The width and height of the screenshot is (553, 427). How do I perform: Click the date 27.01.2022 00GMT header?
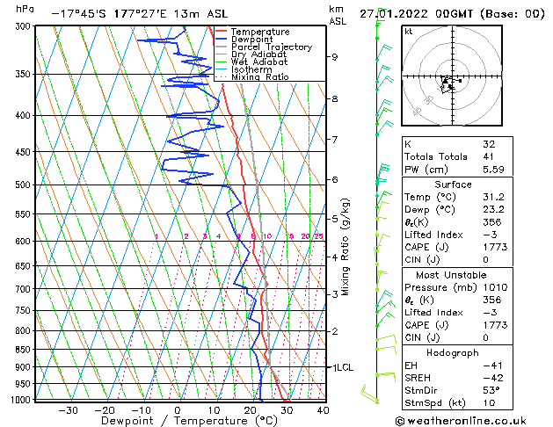click(x=416, y=14)
